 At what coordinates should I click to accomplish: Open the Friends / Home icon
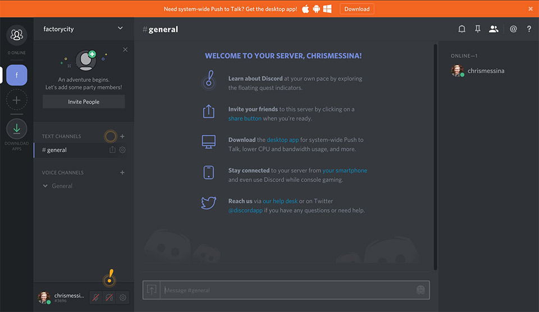[16, 35]
